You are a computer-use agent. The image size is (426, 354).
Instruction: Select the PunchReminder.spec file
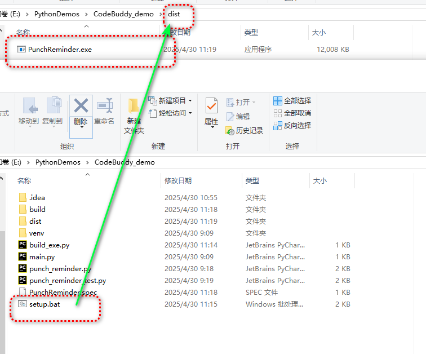(x=57, y=293)
